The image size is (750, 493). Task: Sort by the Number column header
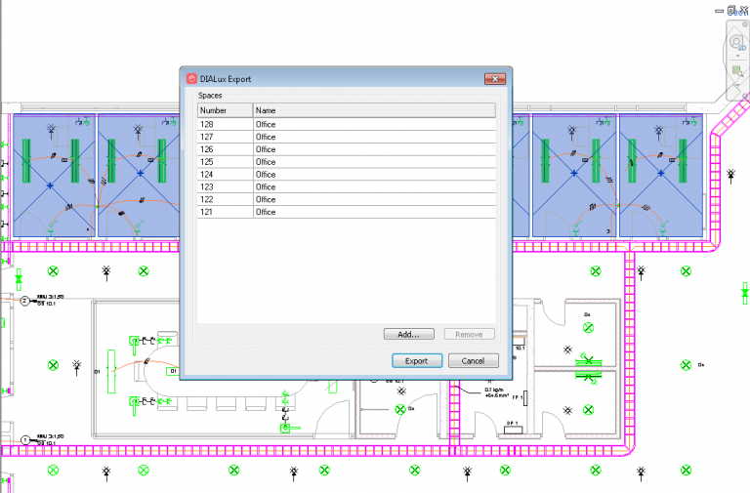[x=225, y=110]
